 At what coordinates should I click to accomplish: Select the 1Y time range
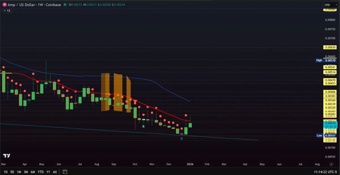tap(48, 172)
